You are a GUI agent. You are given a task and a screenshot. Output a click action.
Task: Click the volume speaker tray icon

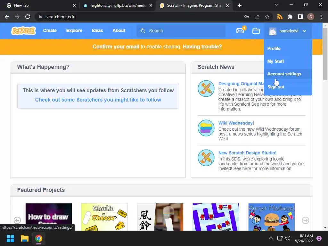288,238
